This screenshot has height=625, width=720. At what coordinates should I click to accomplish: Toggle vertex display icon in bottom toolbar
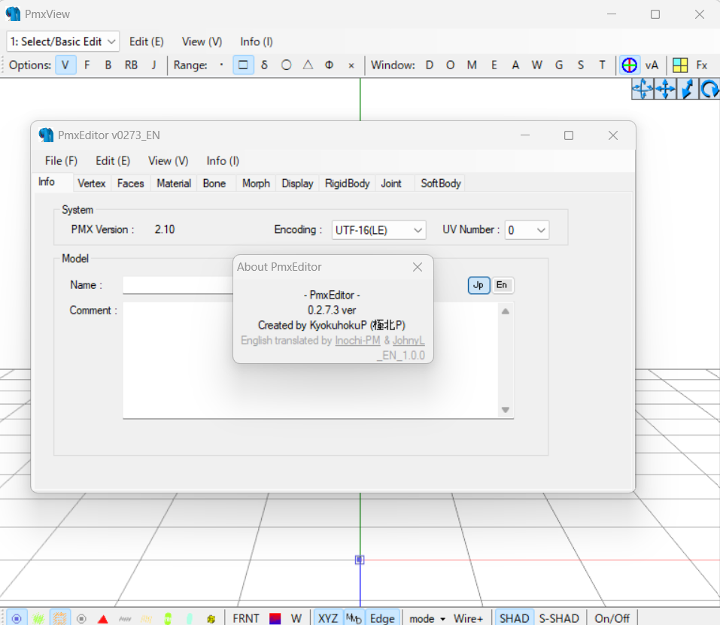point(17,618)
